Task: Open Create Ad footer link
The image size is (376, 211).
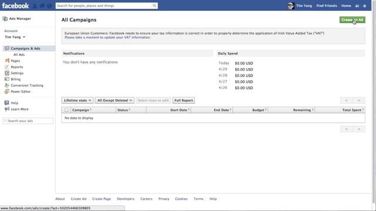Action: pos(78,199)
